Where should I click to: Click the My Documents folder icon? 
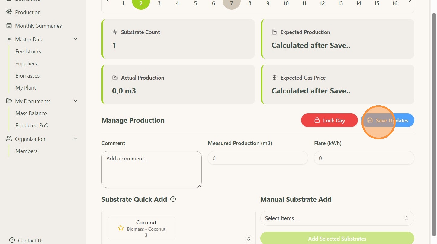[9, 101]
